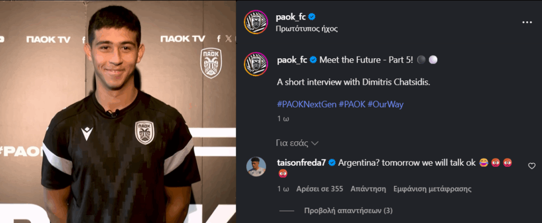This screenshot has width=542, height=223.
Task: Expand replies via Προβολή απαντήσεων (3)
Action: (348, 211)
